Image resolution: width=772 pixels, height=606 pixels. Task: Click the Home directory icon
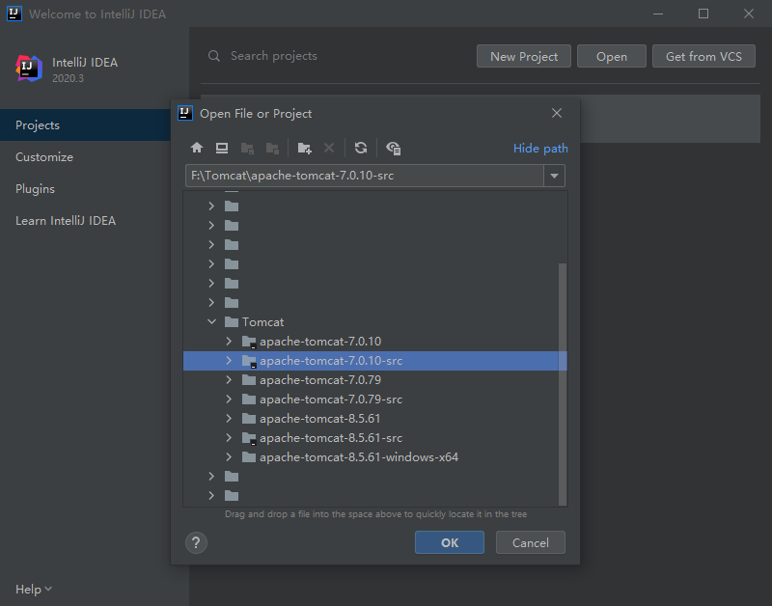click(197, 148)
